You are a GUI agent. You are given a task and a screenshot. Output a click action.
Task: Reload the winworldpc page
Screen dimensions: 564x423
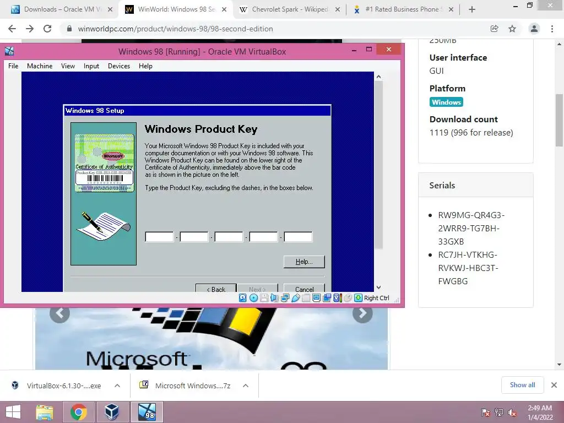click(x=47, y=29)
